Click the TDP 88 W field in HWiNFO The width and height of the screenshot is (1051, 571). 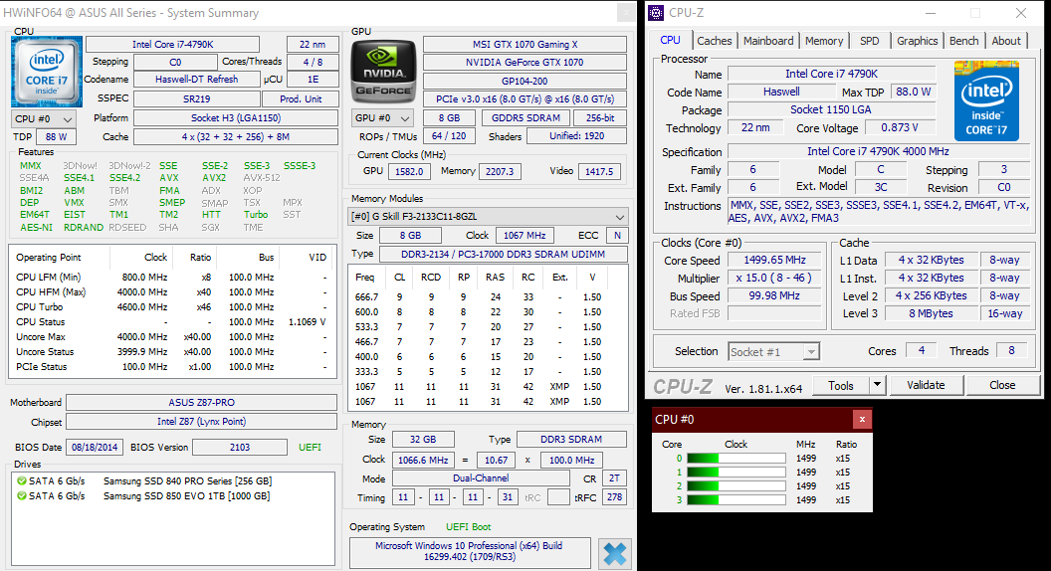tap(57, 136)
